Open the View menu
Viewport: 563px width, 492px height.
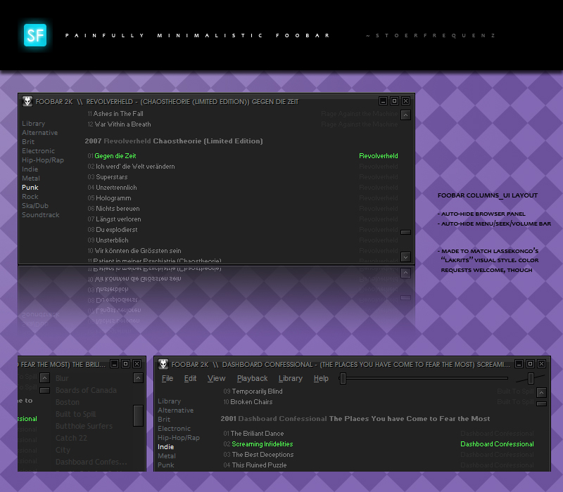(217, 379)
